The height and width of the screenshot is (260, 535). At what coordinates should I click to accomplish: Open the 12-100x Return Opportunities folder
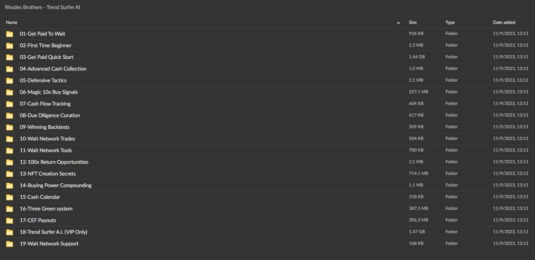tap(54, 162)
